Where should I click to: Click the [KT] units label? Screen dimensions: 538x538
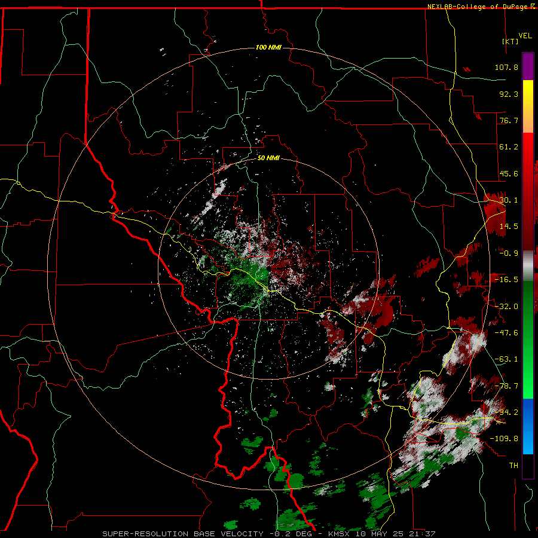511,41
